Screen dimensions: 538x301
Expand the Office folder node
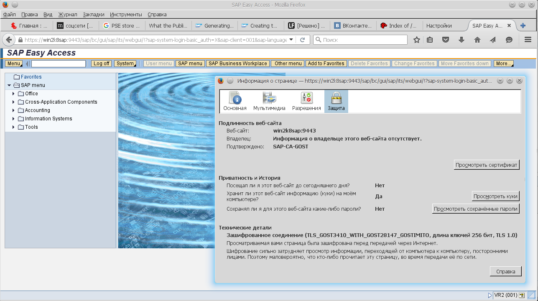14,94
